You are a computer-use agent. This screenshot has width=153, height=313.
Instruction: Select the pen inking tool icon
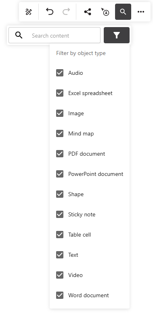pyautogui.click(x=29, y=12)
